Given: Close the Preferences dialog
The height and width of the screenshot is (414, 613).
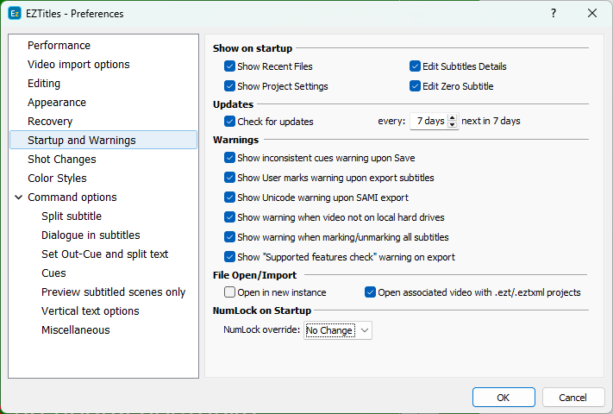Looking at the screenshot, I should point(592,13).
